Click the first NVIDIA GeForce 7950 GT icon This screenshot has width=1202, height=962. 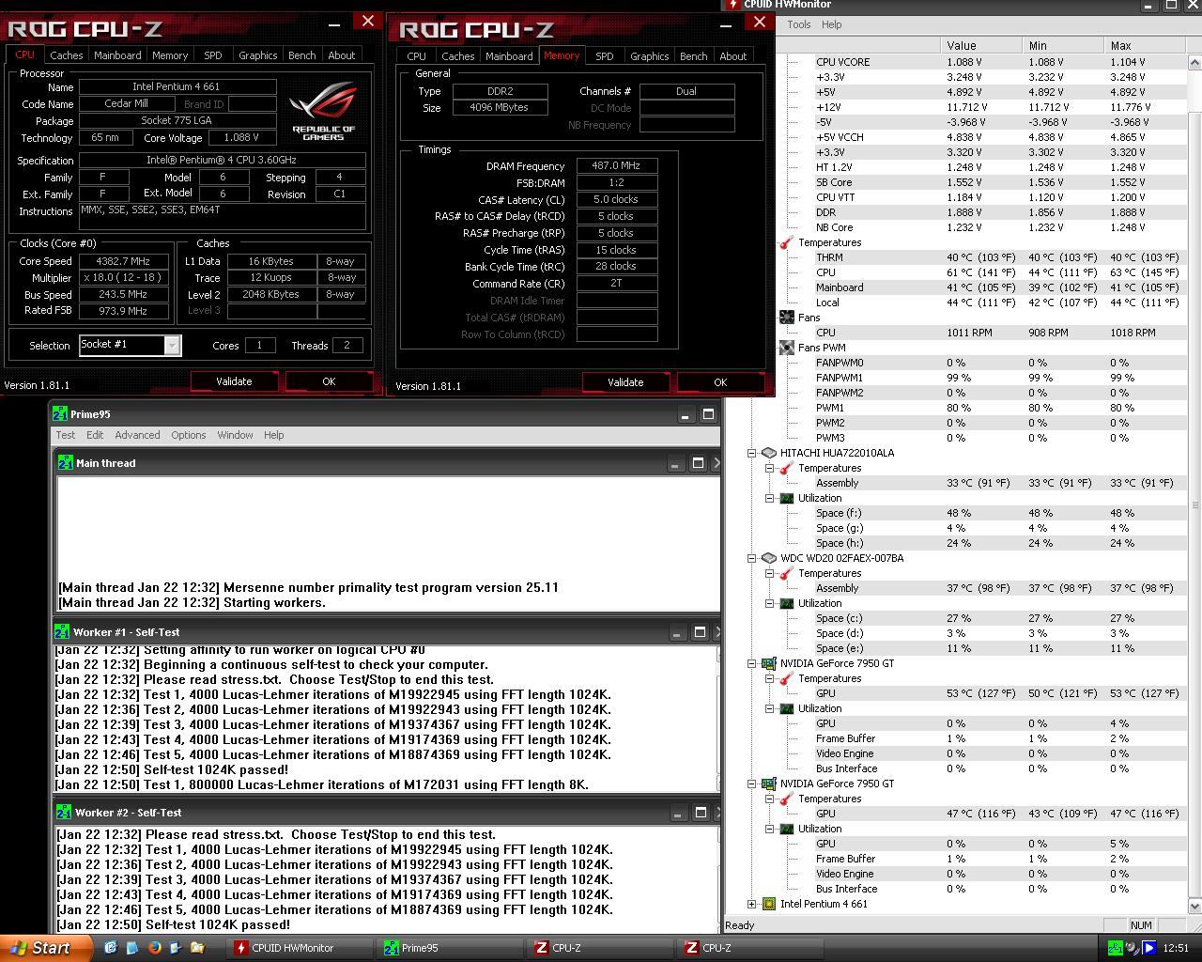point(768,663)
